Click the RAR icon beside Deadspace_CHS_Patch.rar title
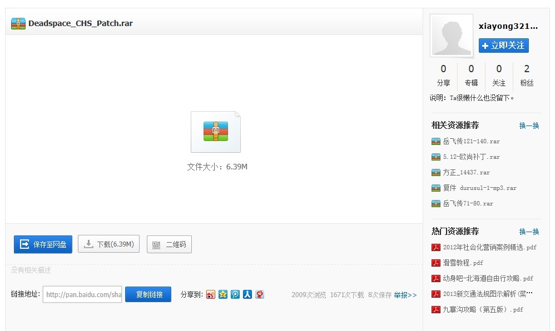Viewport: 555px width, 331px height. 18,23
